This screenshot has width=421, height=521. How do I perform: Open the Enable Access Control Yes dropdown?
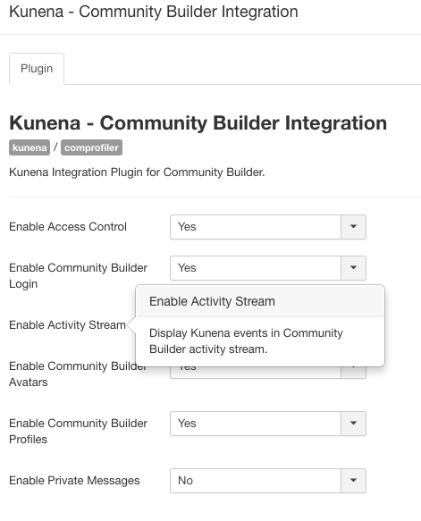tap(268, 227)
